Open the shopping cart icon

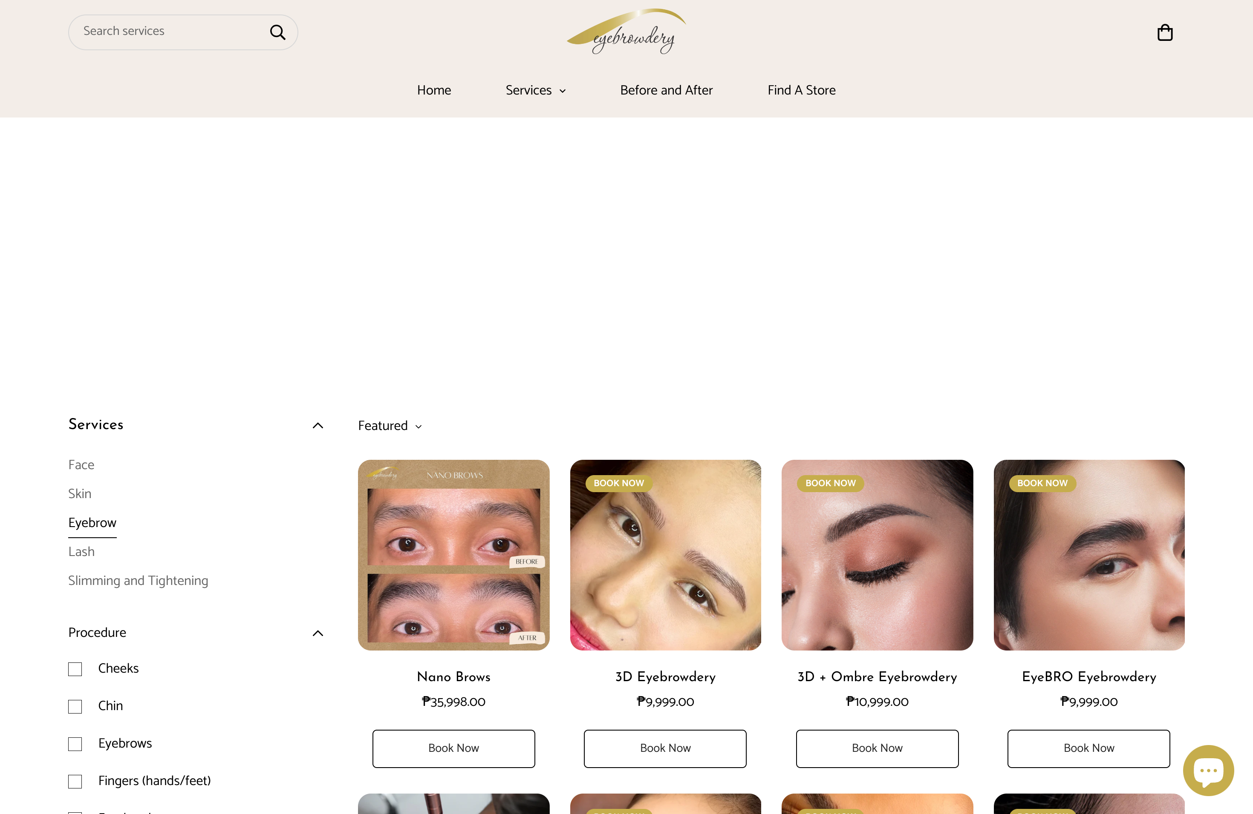tap(1165, 32)
